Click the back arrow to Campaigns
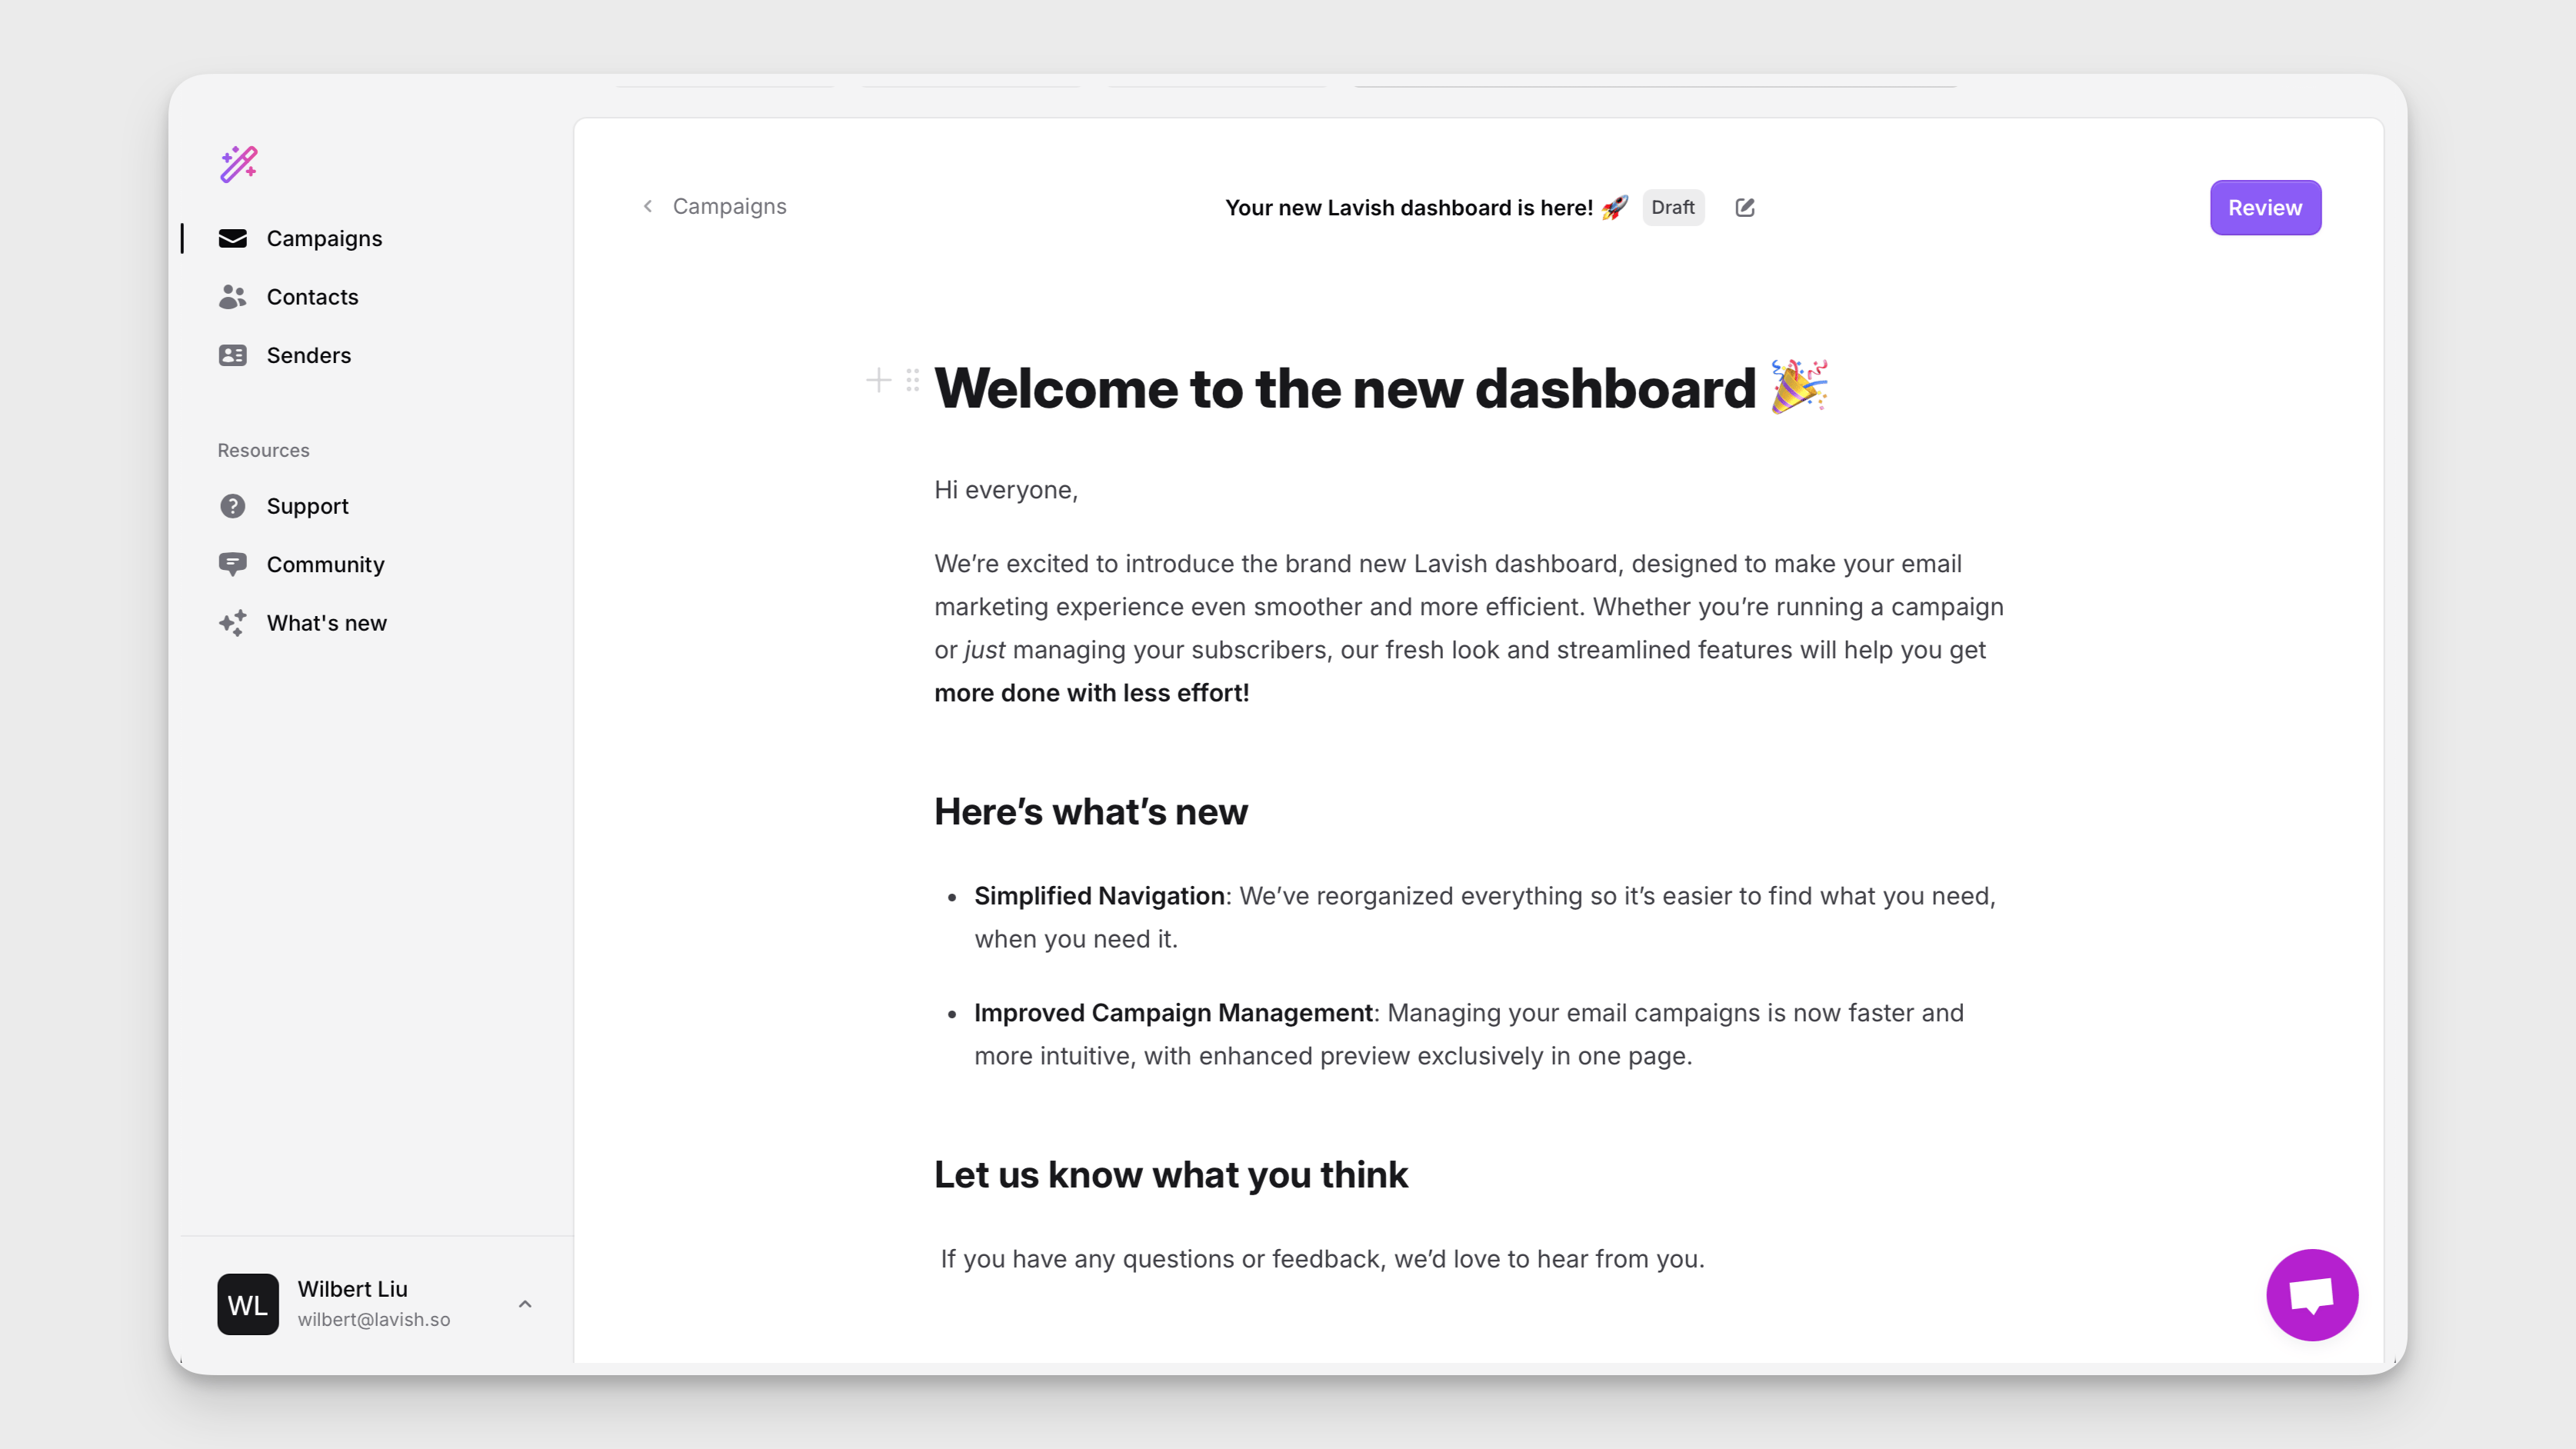 648,207
